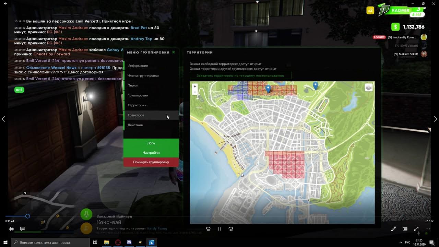Open the Территории menu entry
The height and width of the screenshot is (247, 439).
[151, 105]
